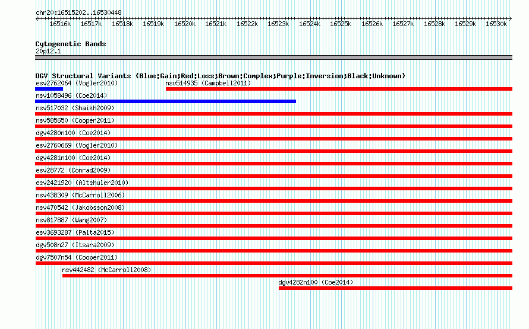Select the red bar under nsv817887
The image size is (529, 329).
pyautogui.click(x=273, y=226)
